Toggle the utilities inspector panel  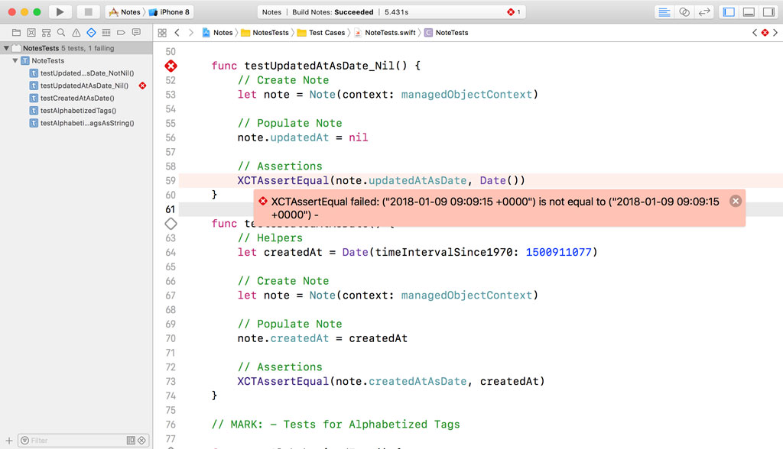coord(768,11)
